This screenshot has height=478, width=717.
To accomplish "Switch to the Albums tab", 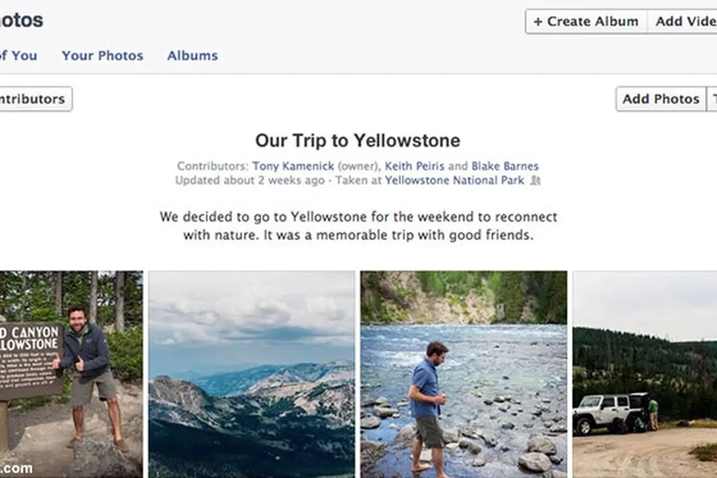I will 192,56.
